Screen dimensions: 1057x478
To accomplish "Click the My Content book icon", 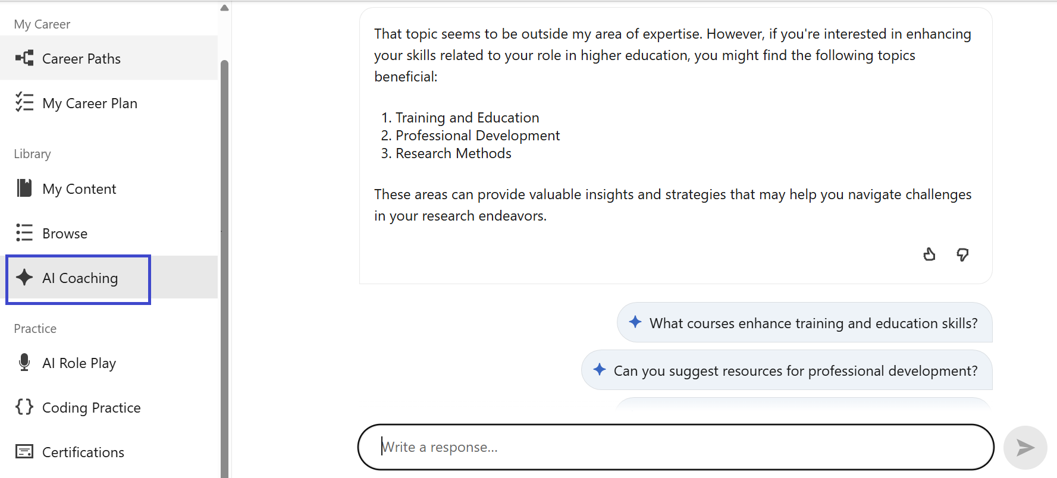I will click(x=24, y=188).
